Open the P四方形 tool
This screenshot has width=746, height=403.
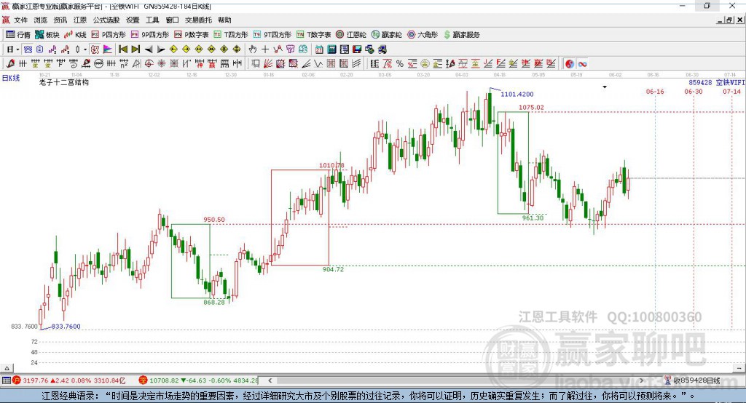(x=109, y=35)
